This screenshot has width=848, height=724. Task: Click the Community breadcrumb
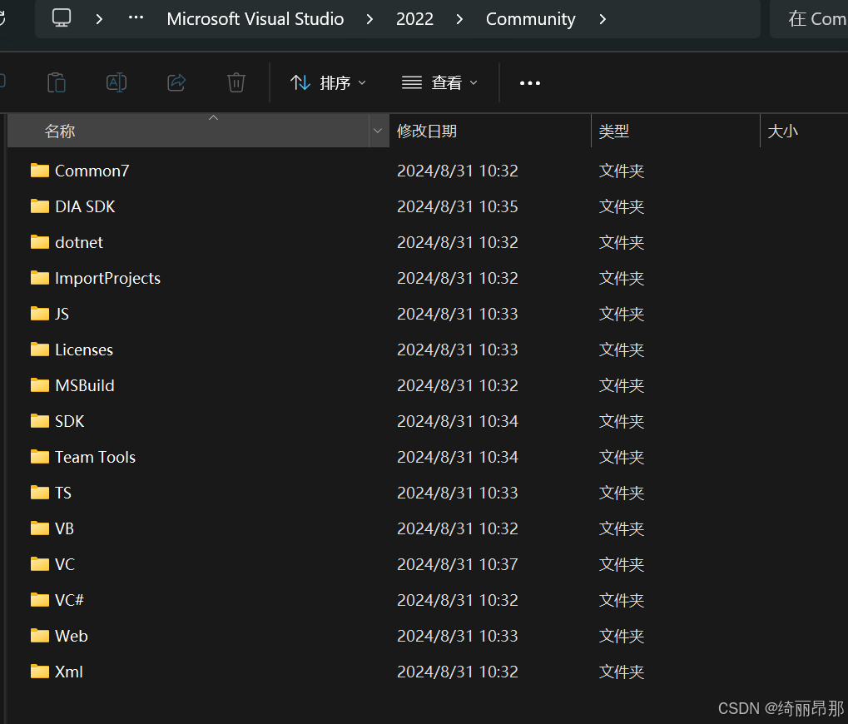[x=531, y=19]
